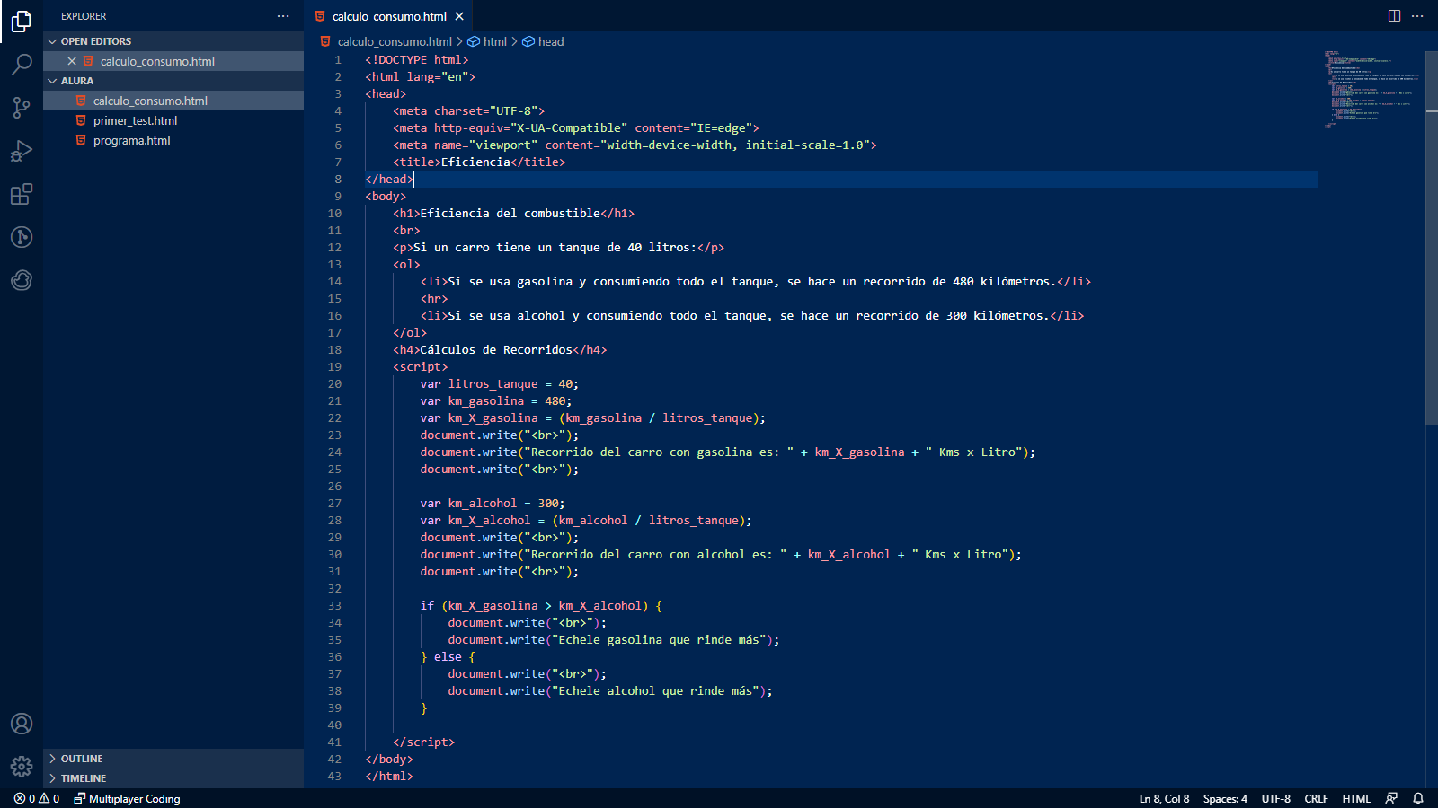The image size is (1438, 808).
Task: Click the <!DOCTYPE html> line
Action: [417, 59]
